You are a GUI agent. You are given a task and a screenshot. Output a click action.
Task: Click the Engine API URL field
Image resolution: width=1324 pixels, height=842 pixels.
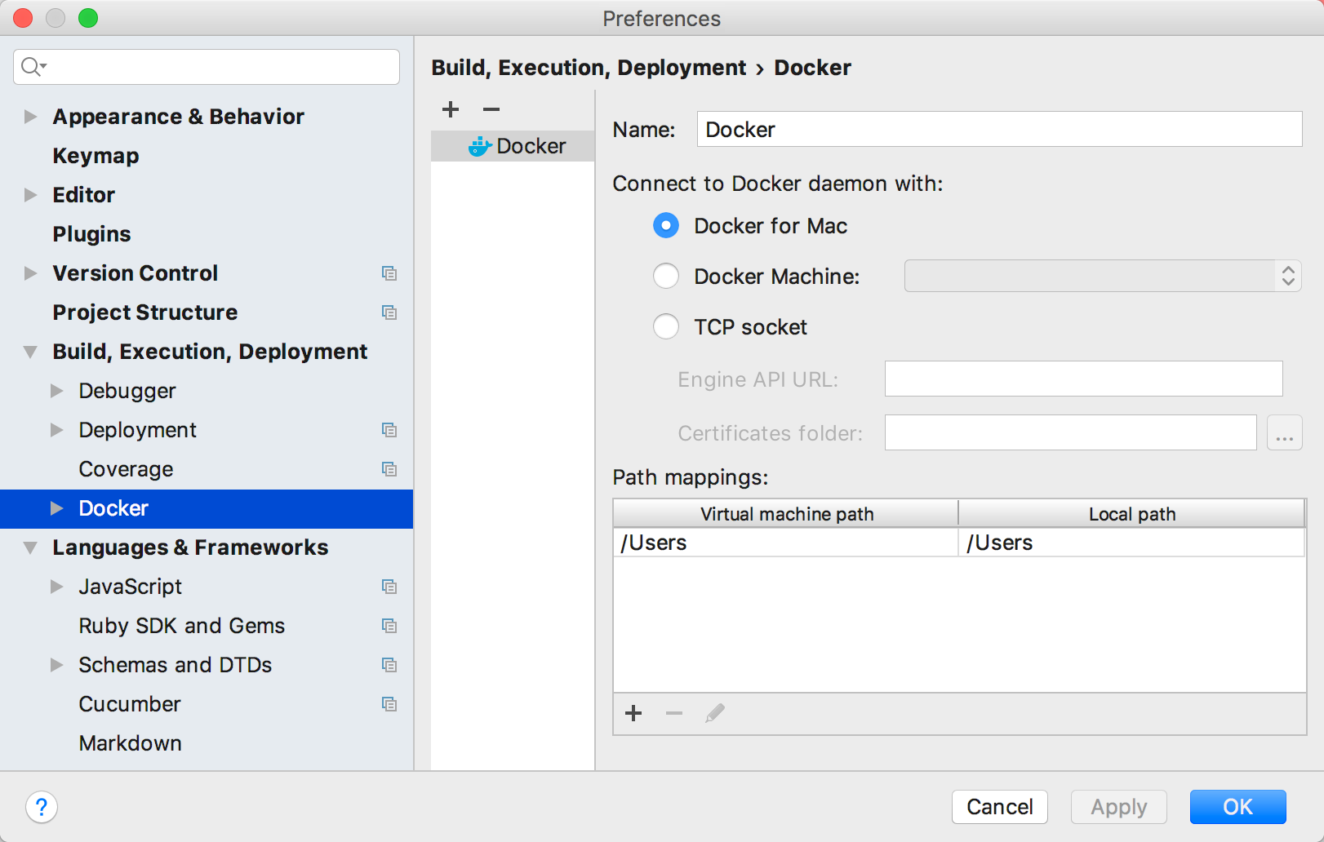1084,379
